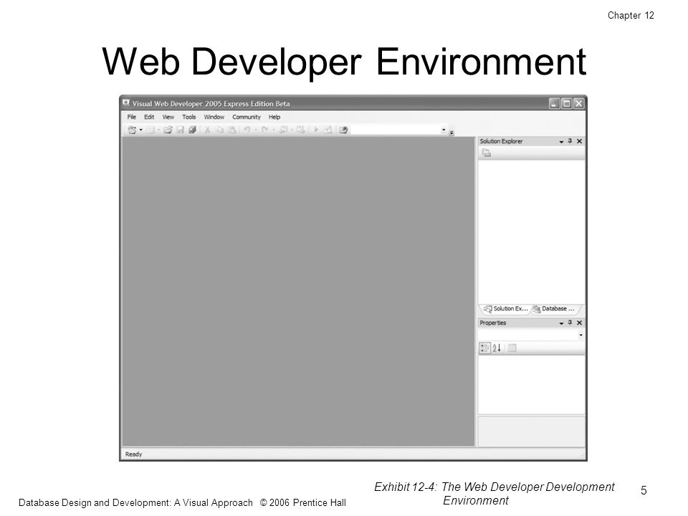Open the View menu
The width and height of the screenshot is (688, 516).
tap(168, 117)
